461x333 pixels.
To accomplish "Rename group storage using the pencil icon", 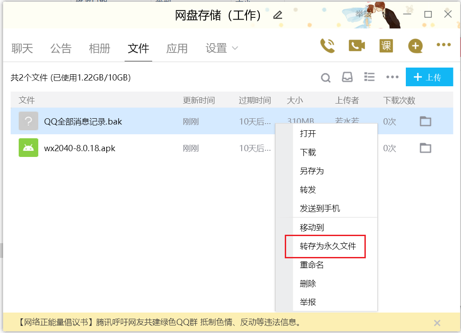I will click(277, 15).
